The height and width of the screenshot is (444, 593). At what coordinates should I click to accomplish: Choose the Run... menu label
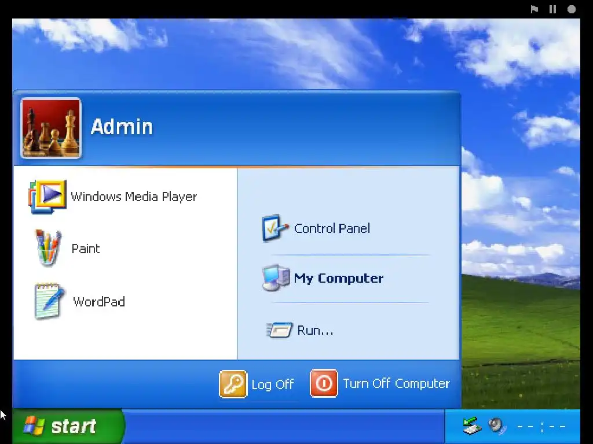point(316,330)
